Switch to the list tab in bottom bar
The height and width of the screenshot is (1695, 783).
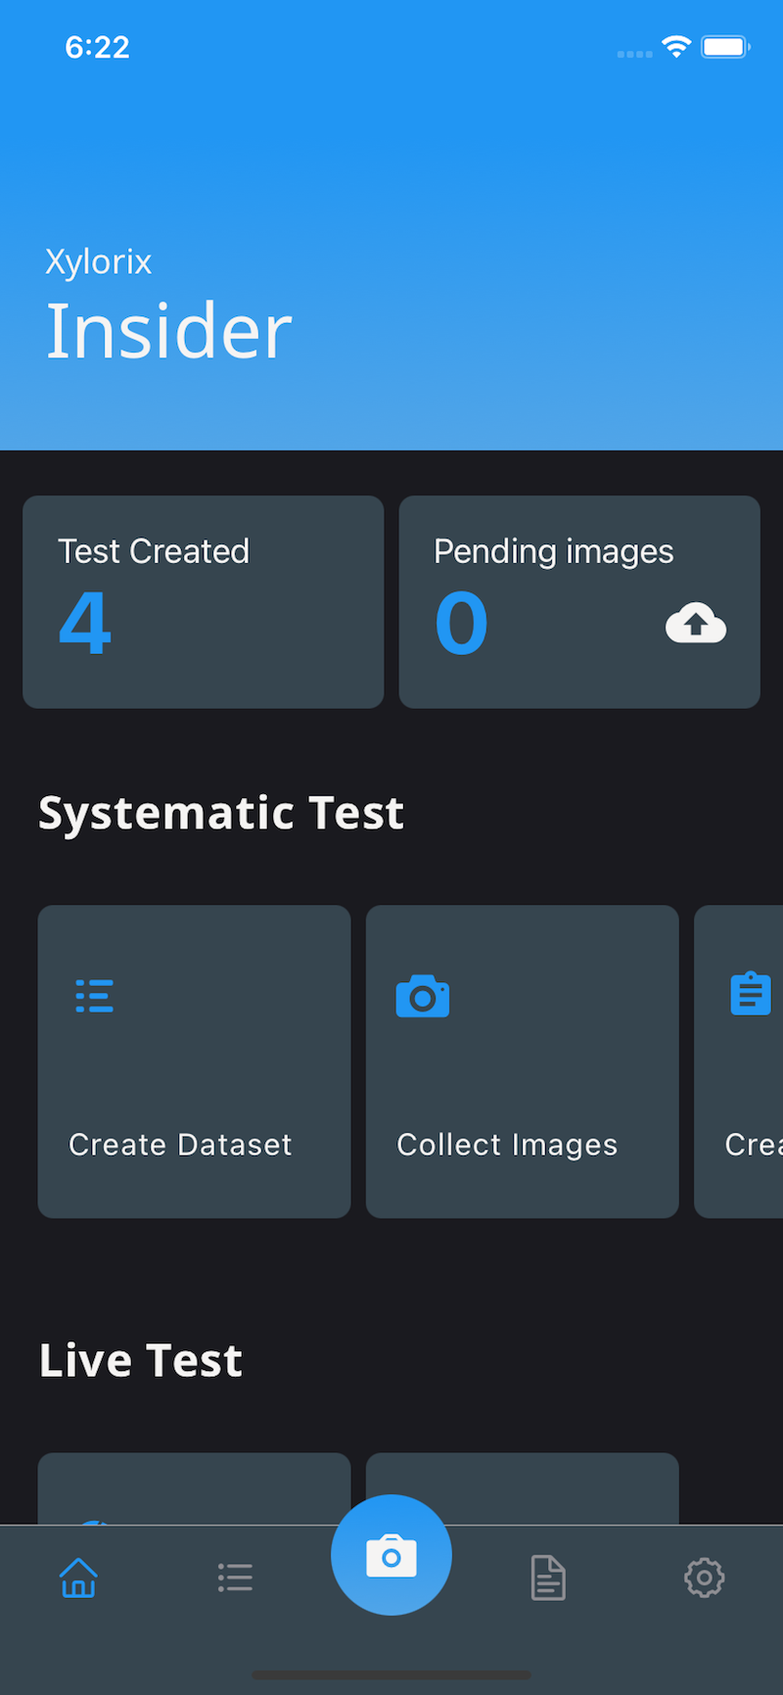pyautogui.click(x=235, y=1577)
